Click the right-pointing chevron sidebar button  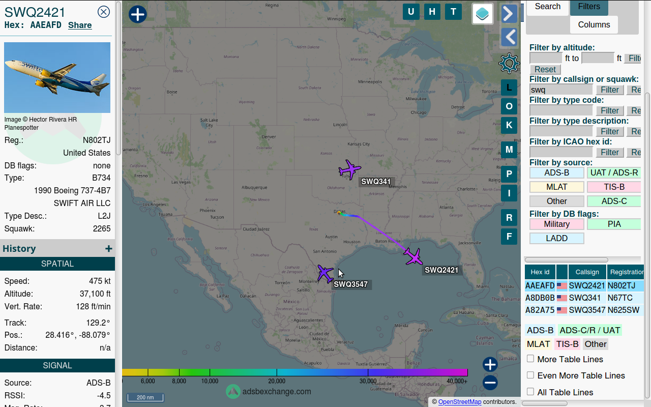tap(509, 14)
